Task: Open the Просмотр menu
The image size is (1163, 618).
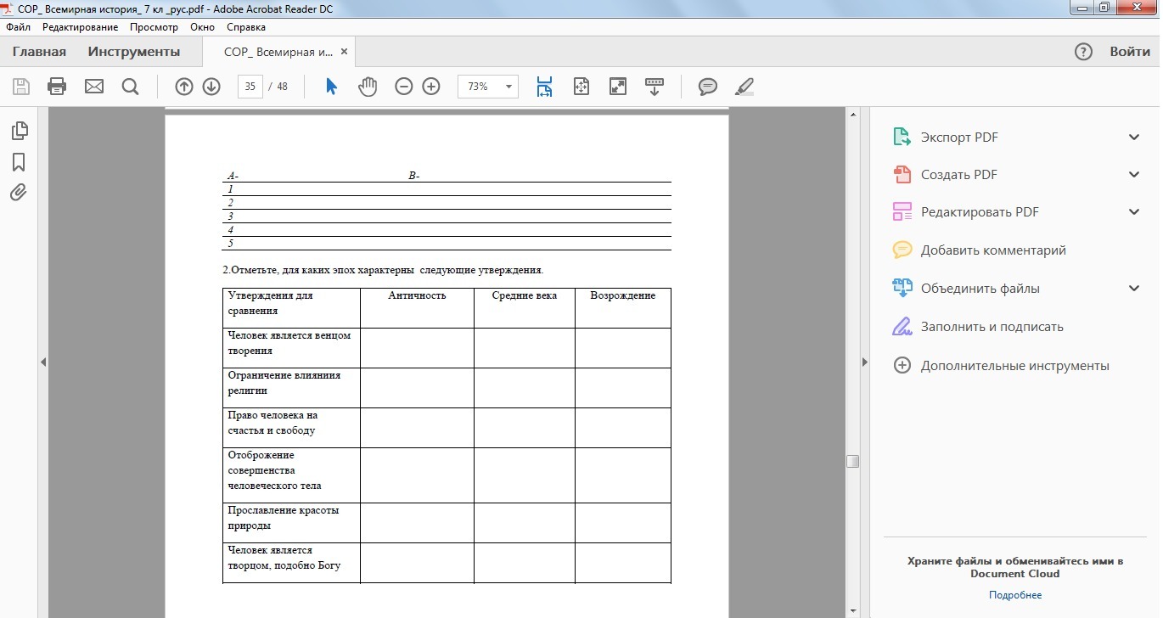Action: pos(154,27)
